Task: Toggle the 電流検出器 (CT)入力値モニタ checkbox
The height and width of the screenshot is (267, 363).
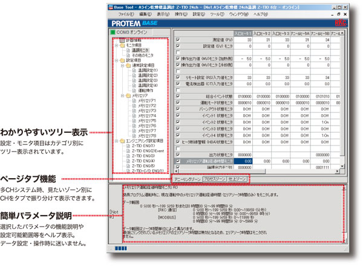Action: (178, 84)
